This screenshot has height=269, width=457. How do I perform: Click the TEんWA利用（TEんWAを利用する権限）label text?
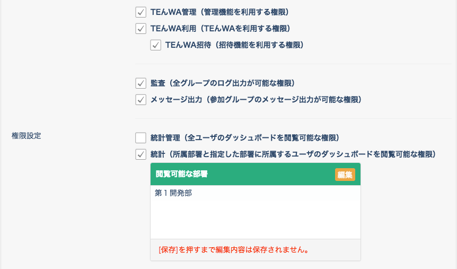point(221,29)
